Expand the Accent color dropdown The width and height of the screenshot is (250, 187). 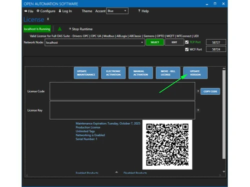point(117,11)
